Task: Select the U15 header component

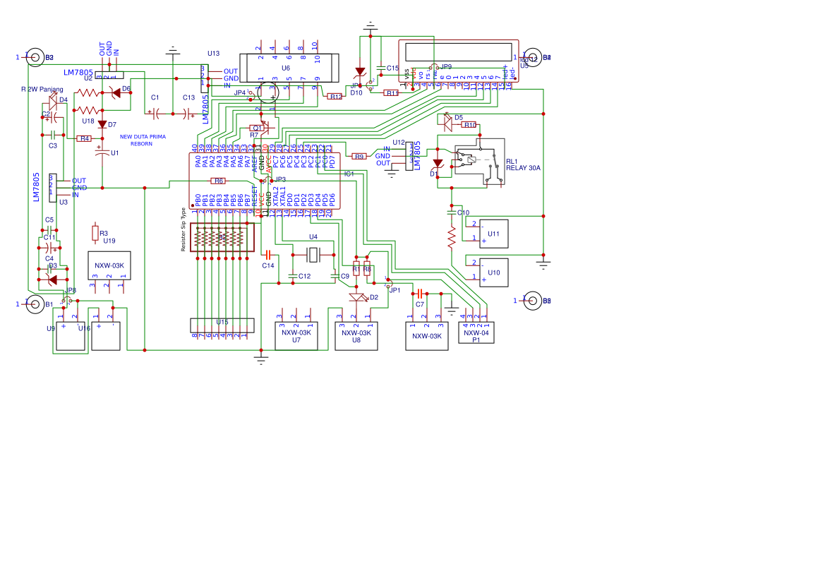Action: (x=222, y=325)
